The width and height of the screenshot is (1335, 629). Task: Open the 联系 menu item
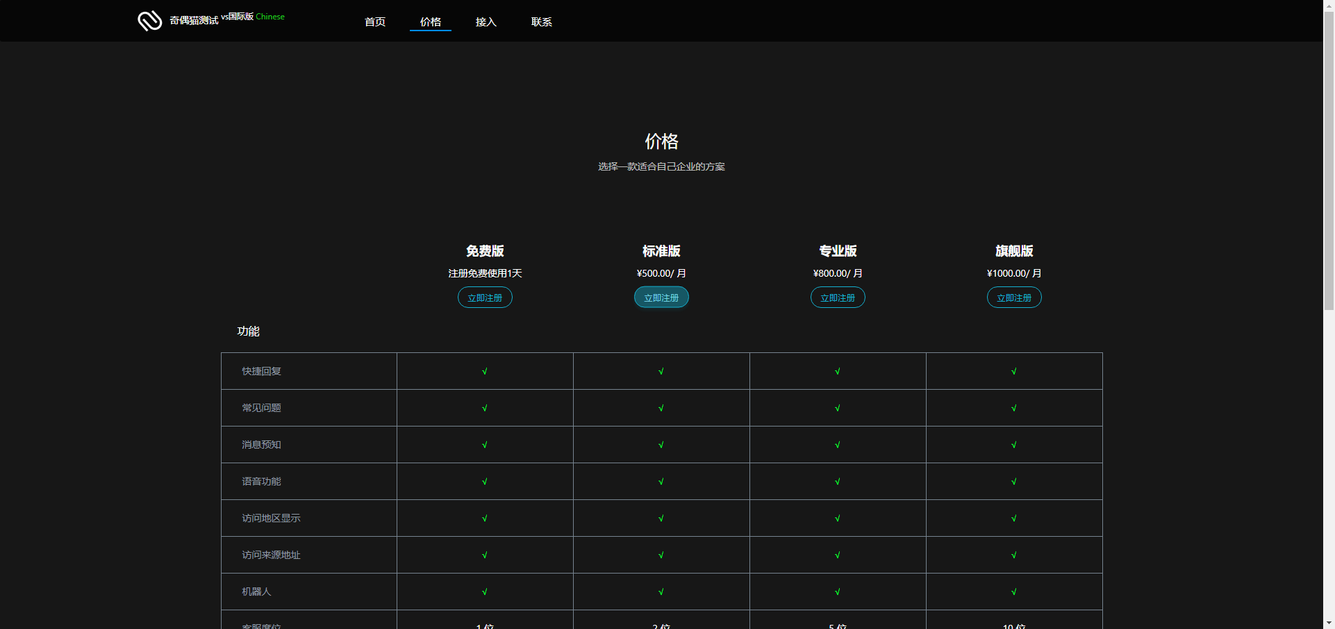pos(542,22)
